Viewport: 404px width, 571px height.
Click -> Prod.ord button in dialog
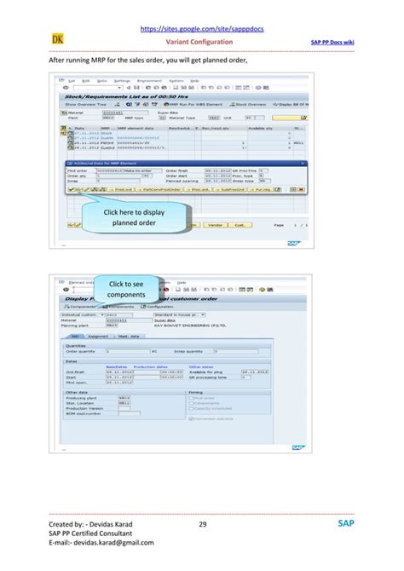(x=121, y=190)
